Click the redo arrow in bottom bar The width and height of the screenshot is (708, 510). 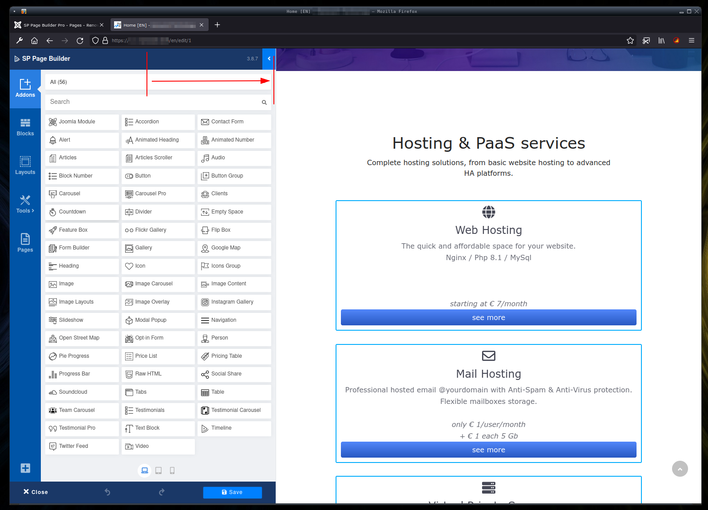tap(162, 492)
